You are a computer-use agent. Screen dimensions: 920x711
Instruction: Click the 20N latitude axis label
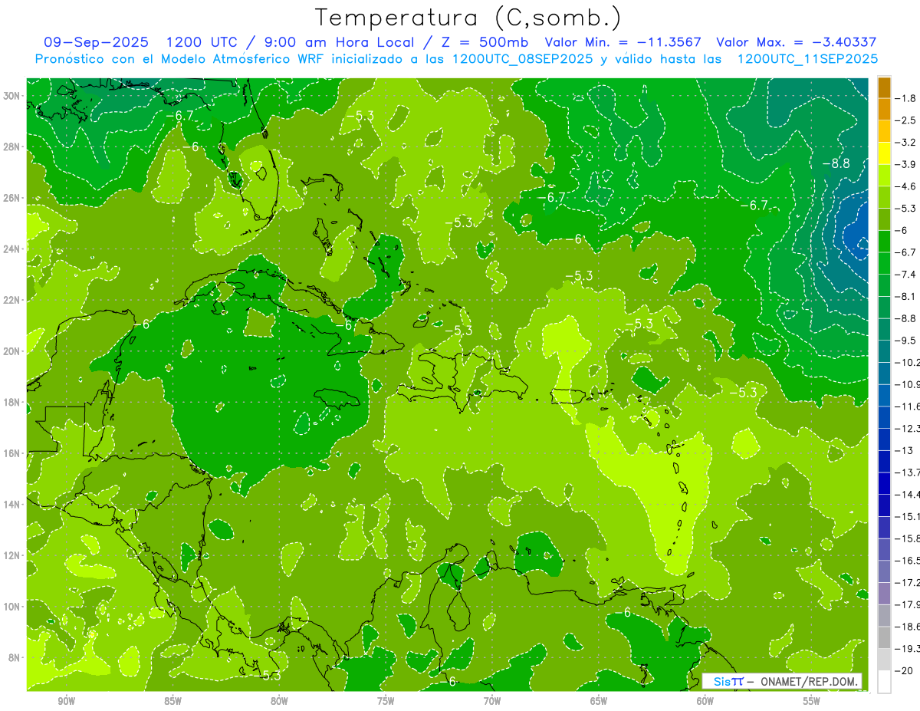click(x=13, y=351)
